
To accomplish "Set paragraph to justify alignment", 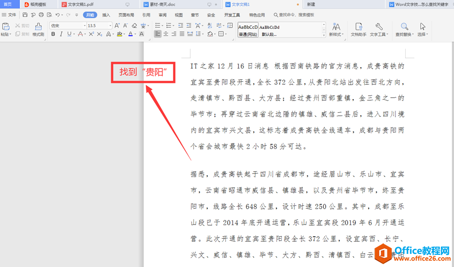I will 182,34.
